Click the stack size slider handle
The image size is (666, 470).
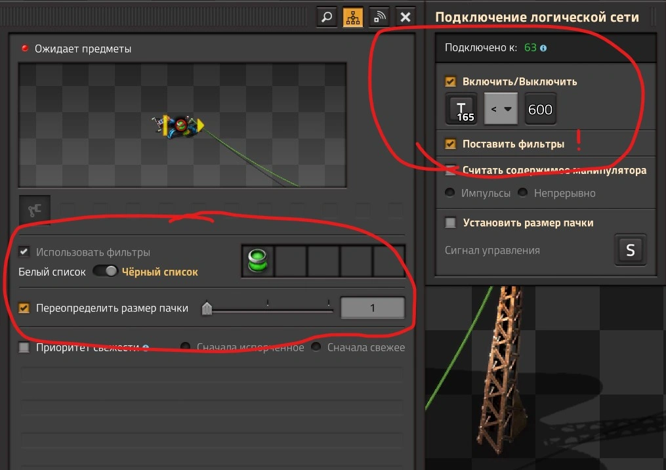[x=207, y=308]
